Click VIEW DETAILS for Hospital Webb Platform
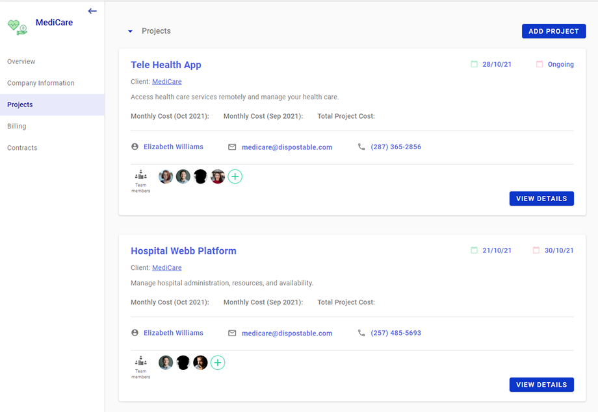Viewport: 598px width, 412px height. pyautogui.click(x=541, y=385)
